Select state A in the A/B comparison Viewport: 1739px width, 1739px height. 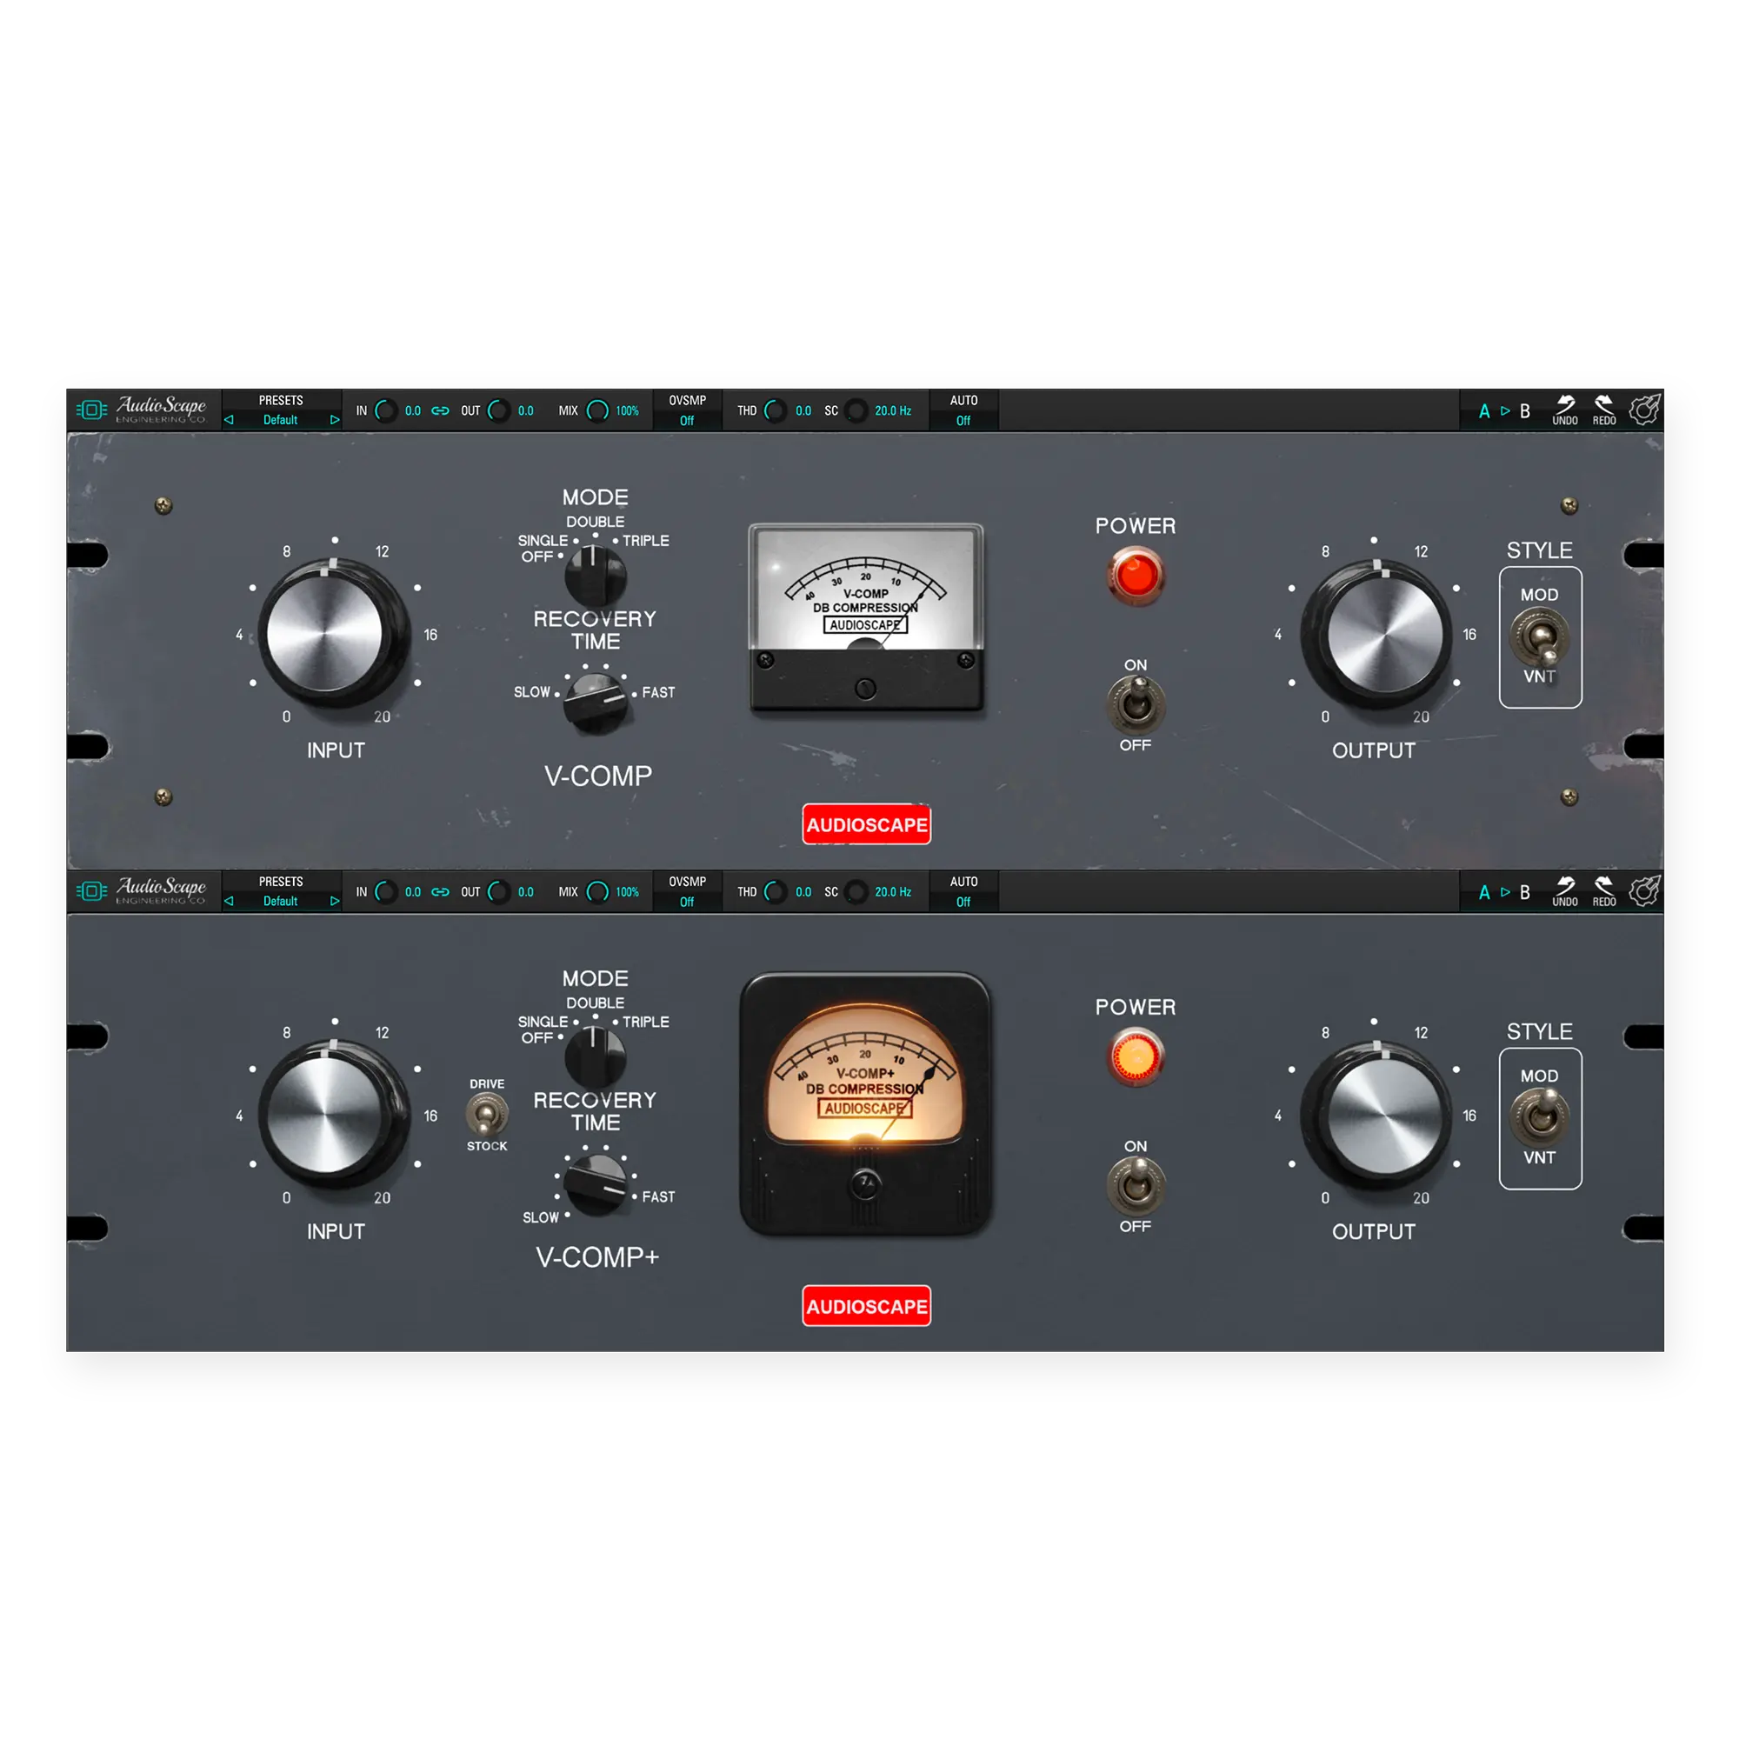pyautogui.click(x=1483, y=410)
